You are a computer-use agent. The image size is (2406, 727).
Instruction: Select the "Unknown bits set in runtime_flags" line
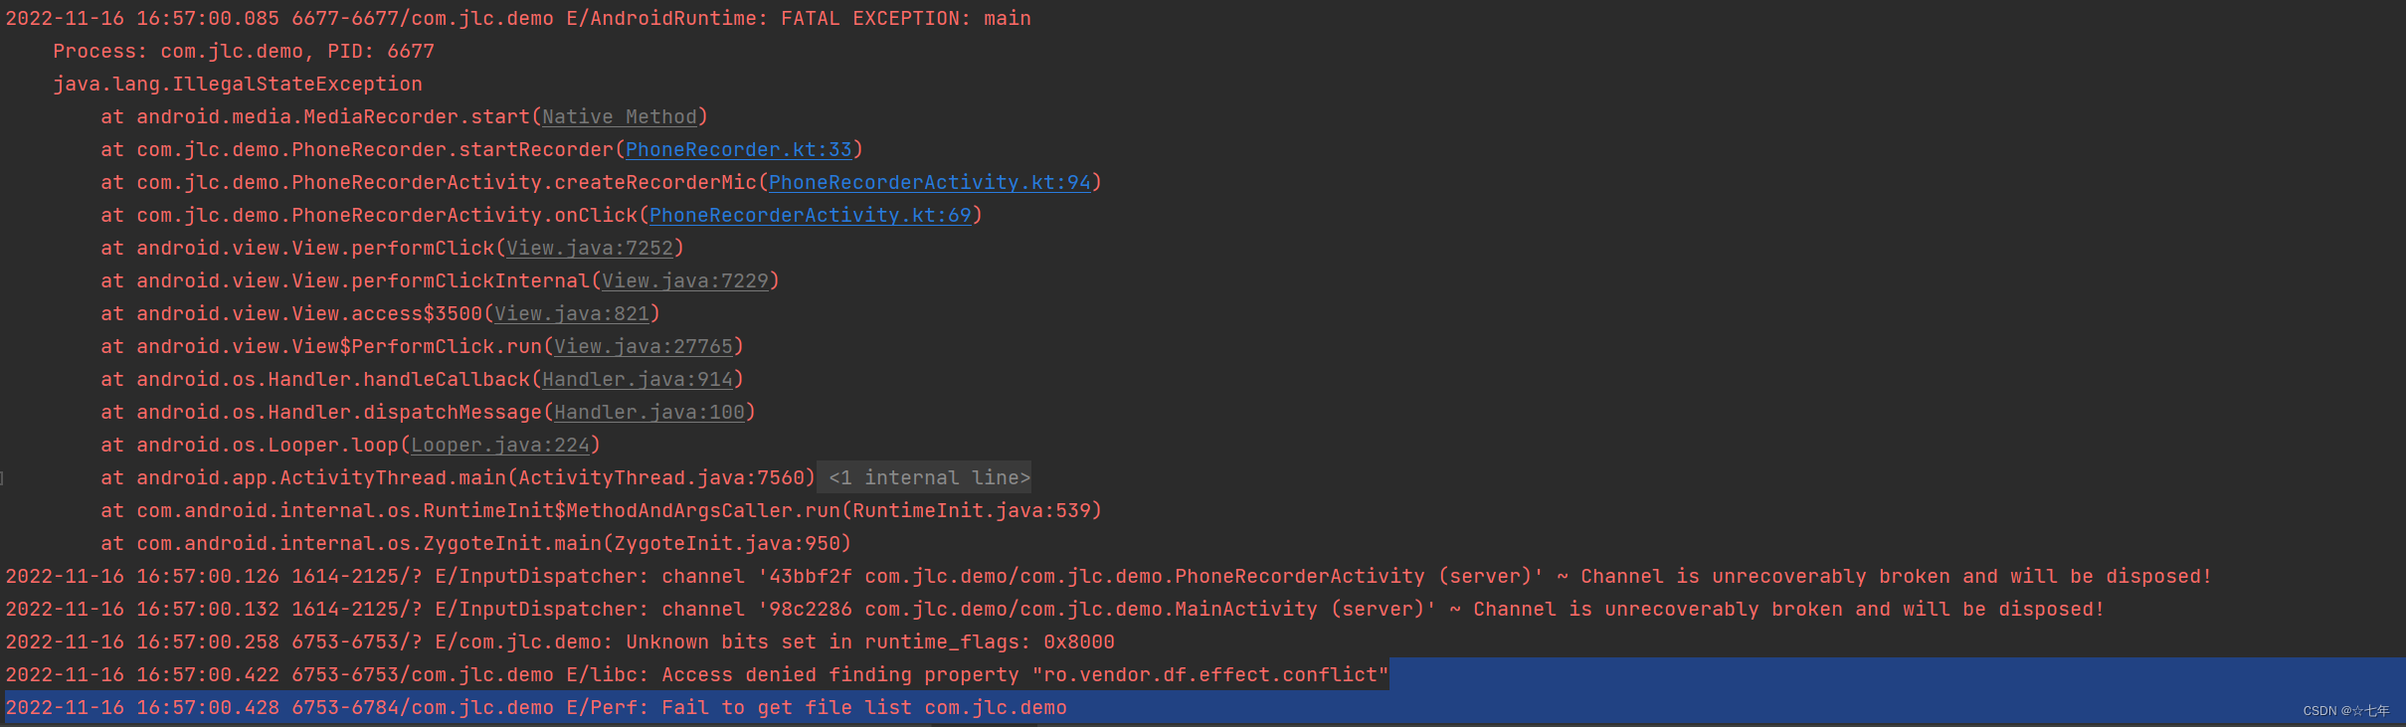559,641
